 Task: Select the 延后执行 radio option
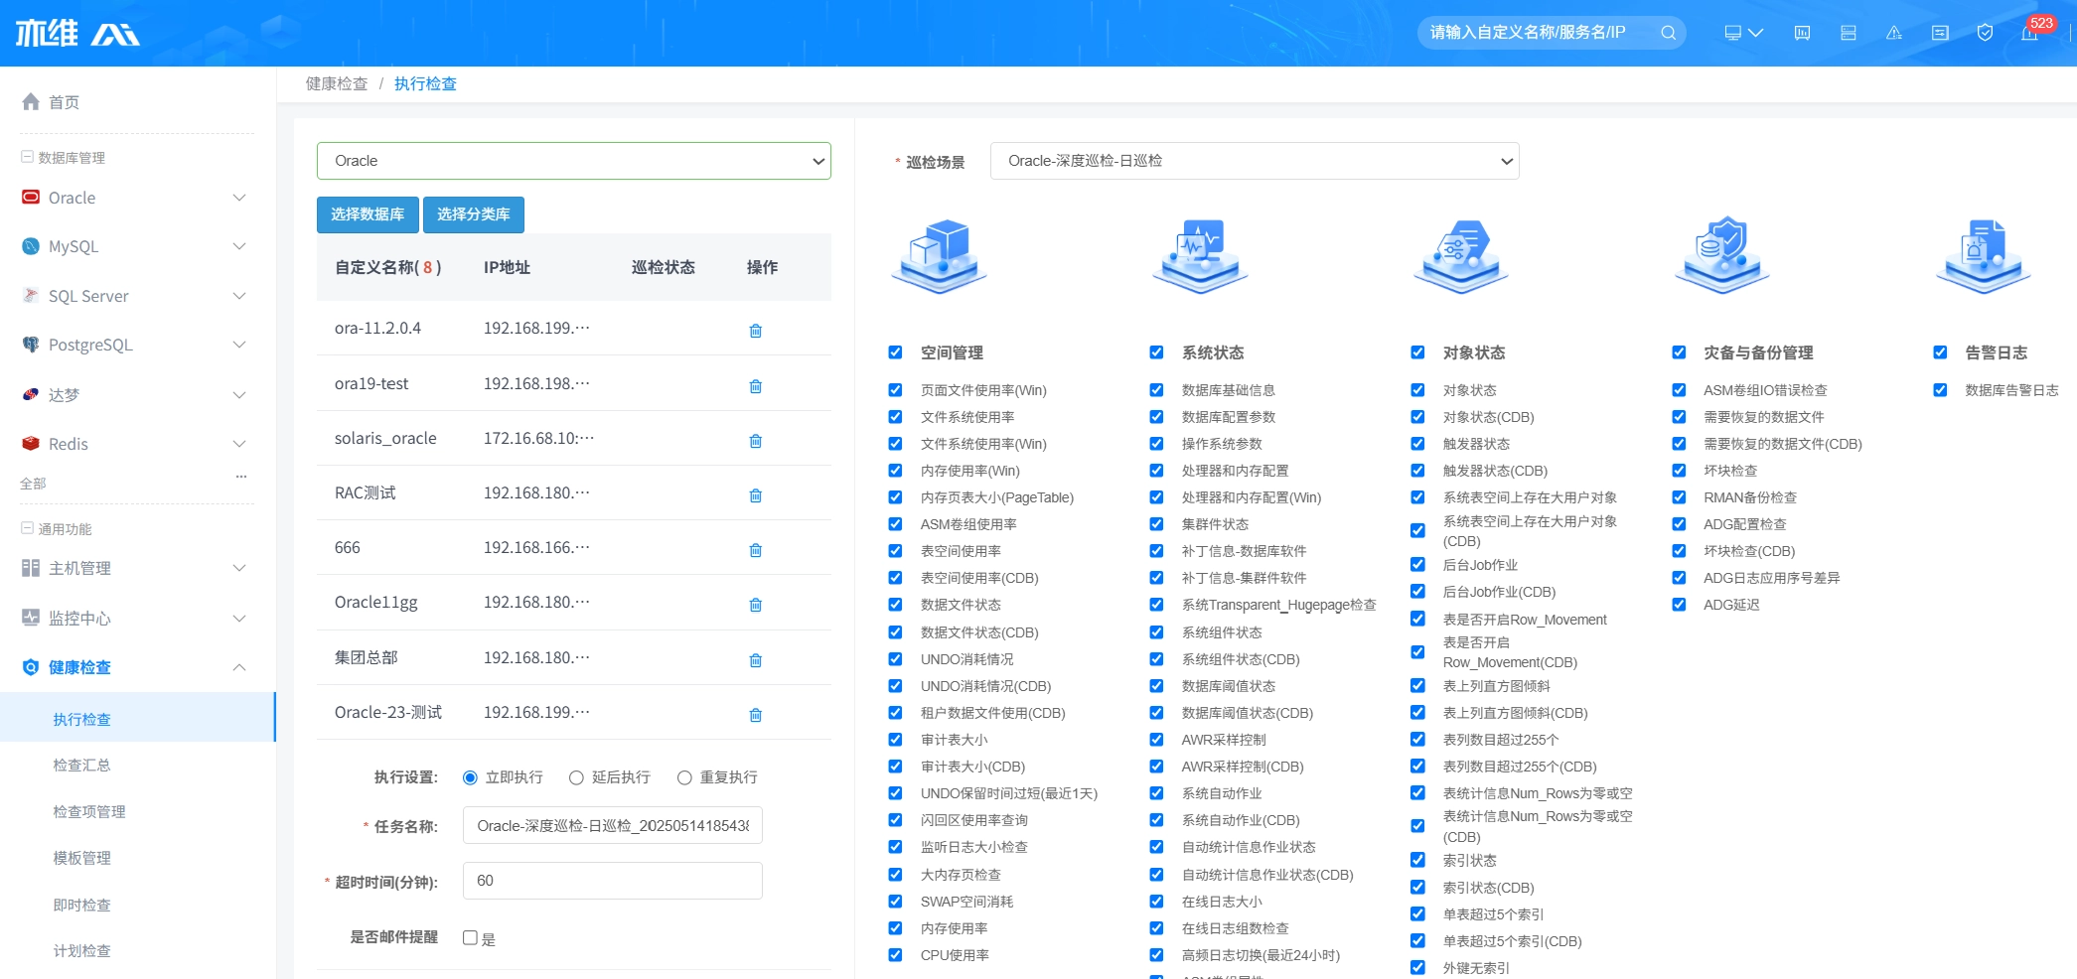click(x=576, y=777)
